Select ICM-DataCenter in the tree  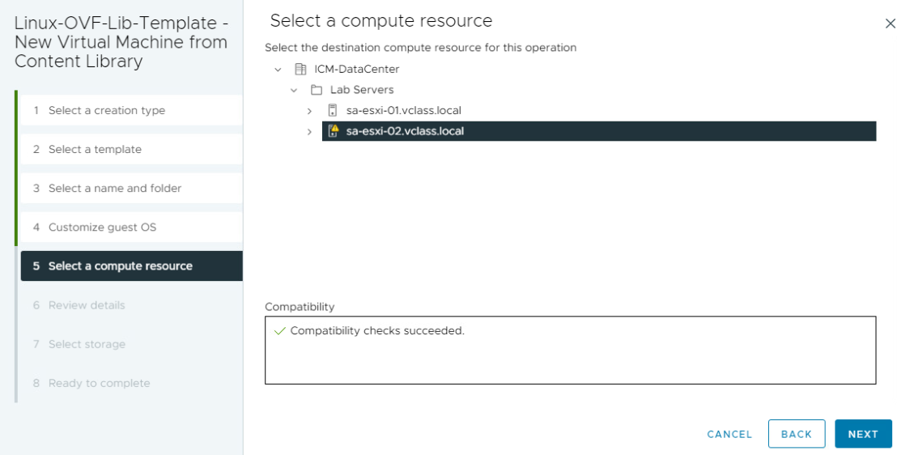click(357, 70)
